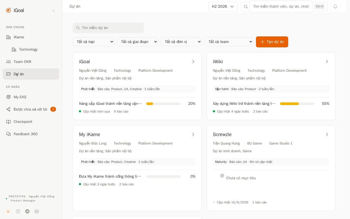350x219 pixels.
Task: Click Xây dựng iWiki trở thành nền tảng
Action: tap(244, 104)
